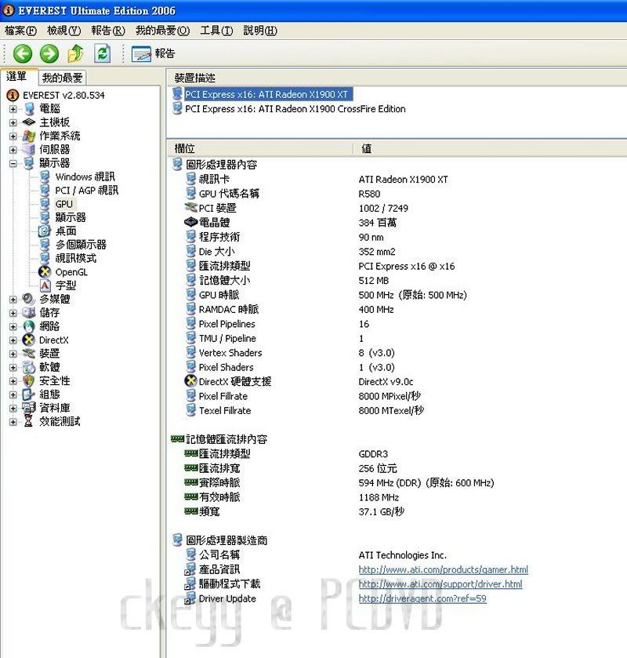Image resolution: width=627 pixels, height=658 pixels.
Task: Expand the 作業系統 tree node
Action: [x=13, y=136]
